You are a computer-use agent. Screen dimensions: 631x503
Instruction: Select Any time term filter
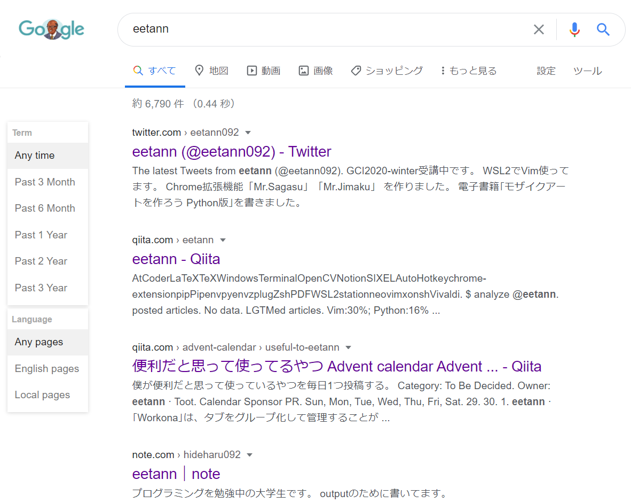click(48, 156)
